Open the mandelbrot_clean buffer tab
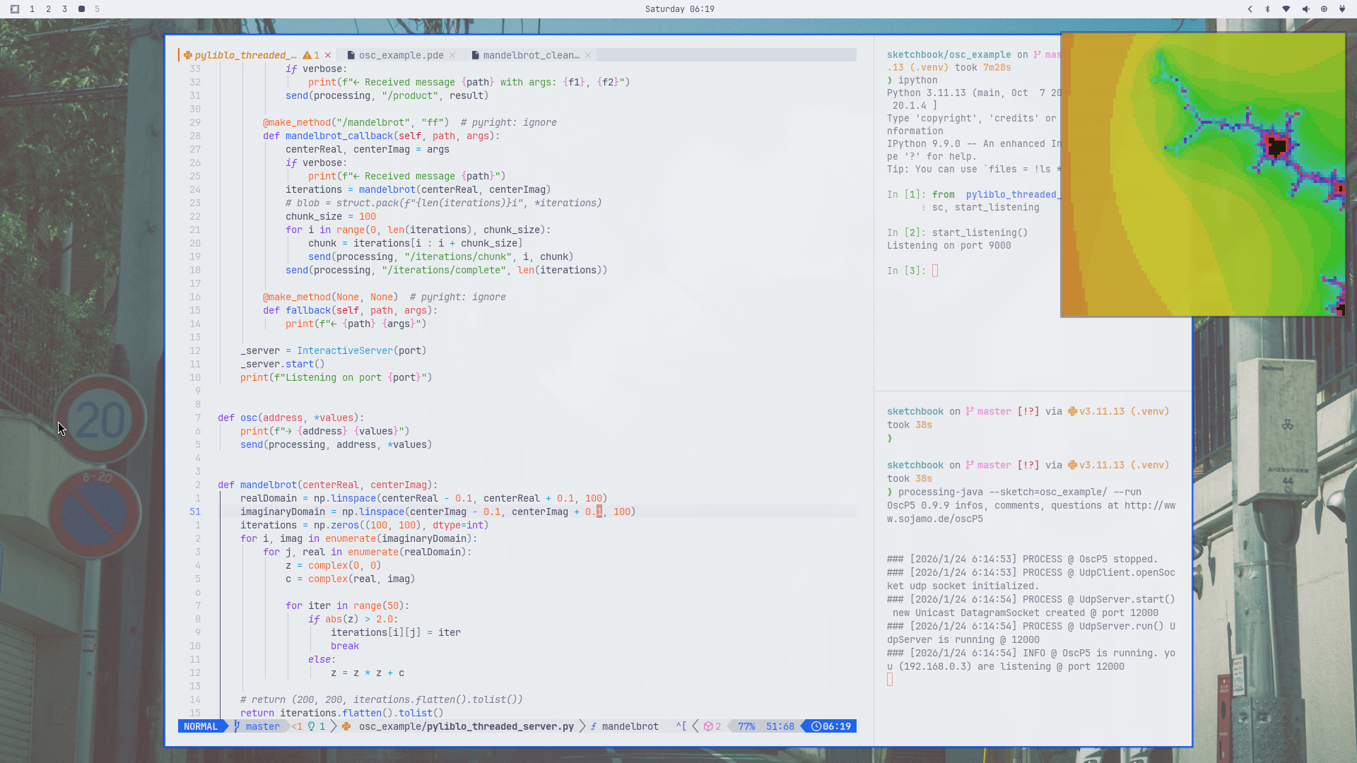1357x763 pixels. tap(531, 55)
